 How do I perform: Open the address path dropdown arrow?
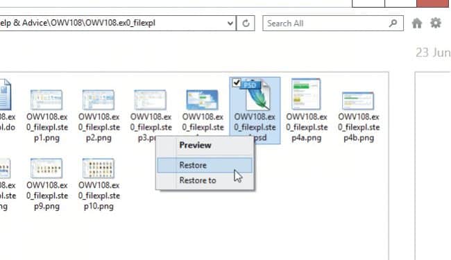pyautogui.click(x=230, y=24)
